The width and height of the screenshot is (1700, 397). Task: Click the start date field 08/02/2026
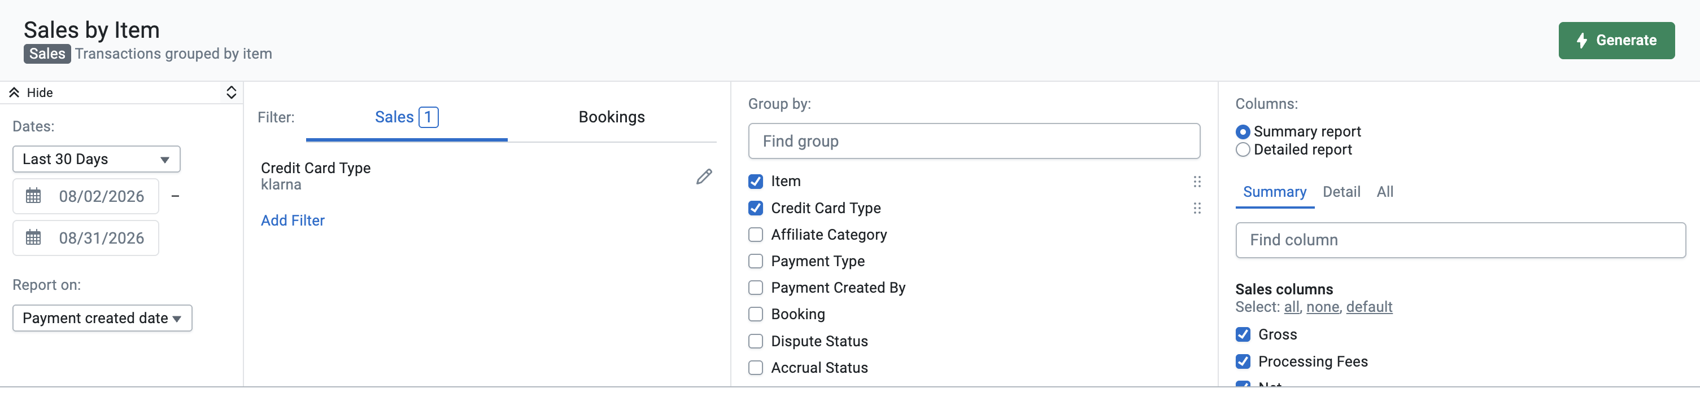point(86,196)
